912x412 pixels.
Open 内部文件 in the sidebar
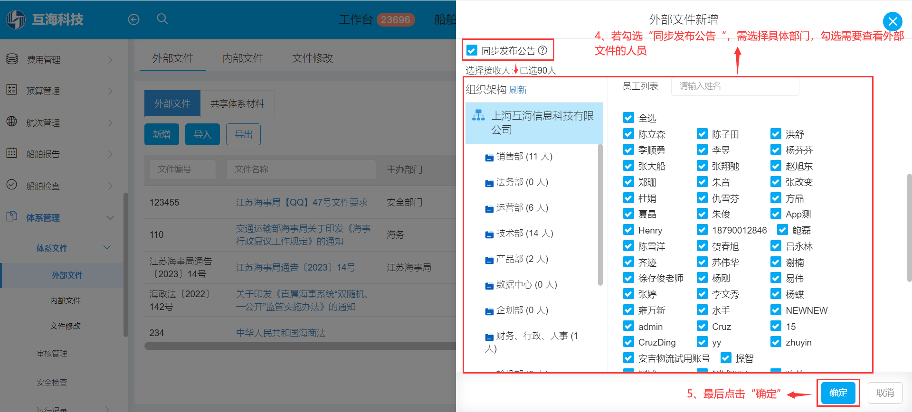coord(66,300)
